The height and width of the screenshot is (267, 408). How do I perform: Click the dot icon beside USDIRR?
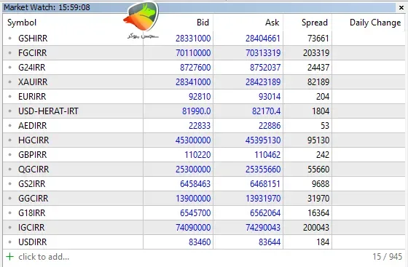10,242
